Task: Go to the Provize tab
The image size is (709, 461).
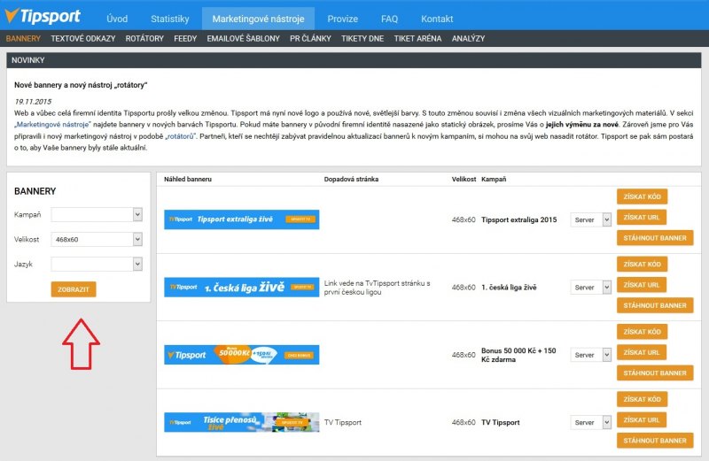Action: click(x=343, y=19)
